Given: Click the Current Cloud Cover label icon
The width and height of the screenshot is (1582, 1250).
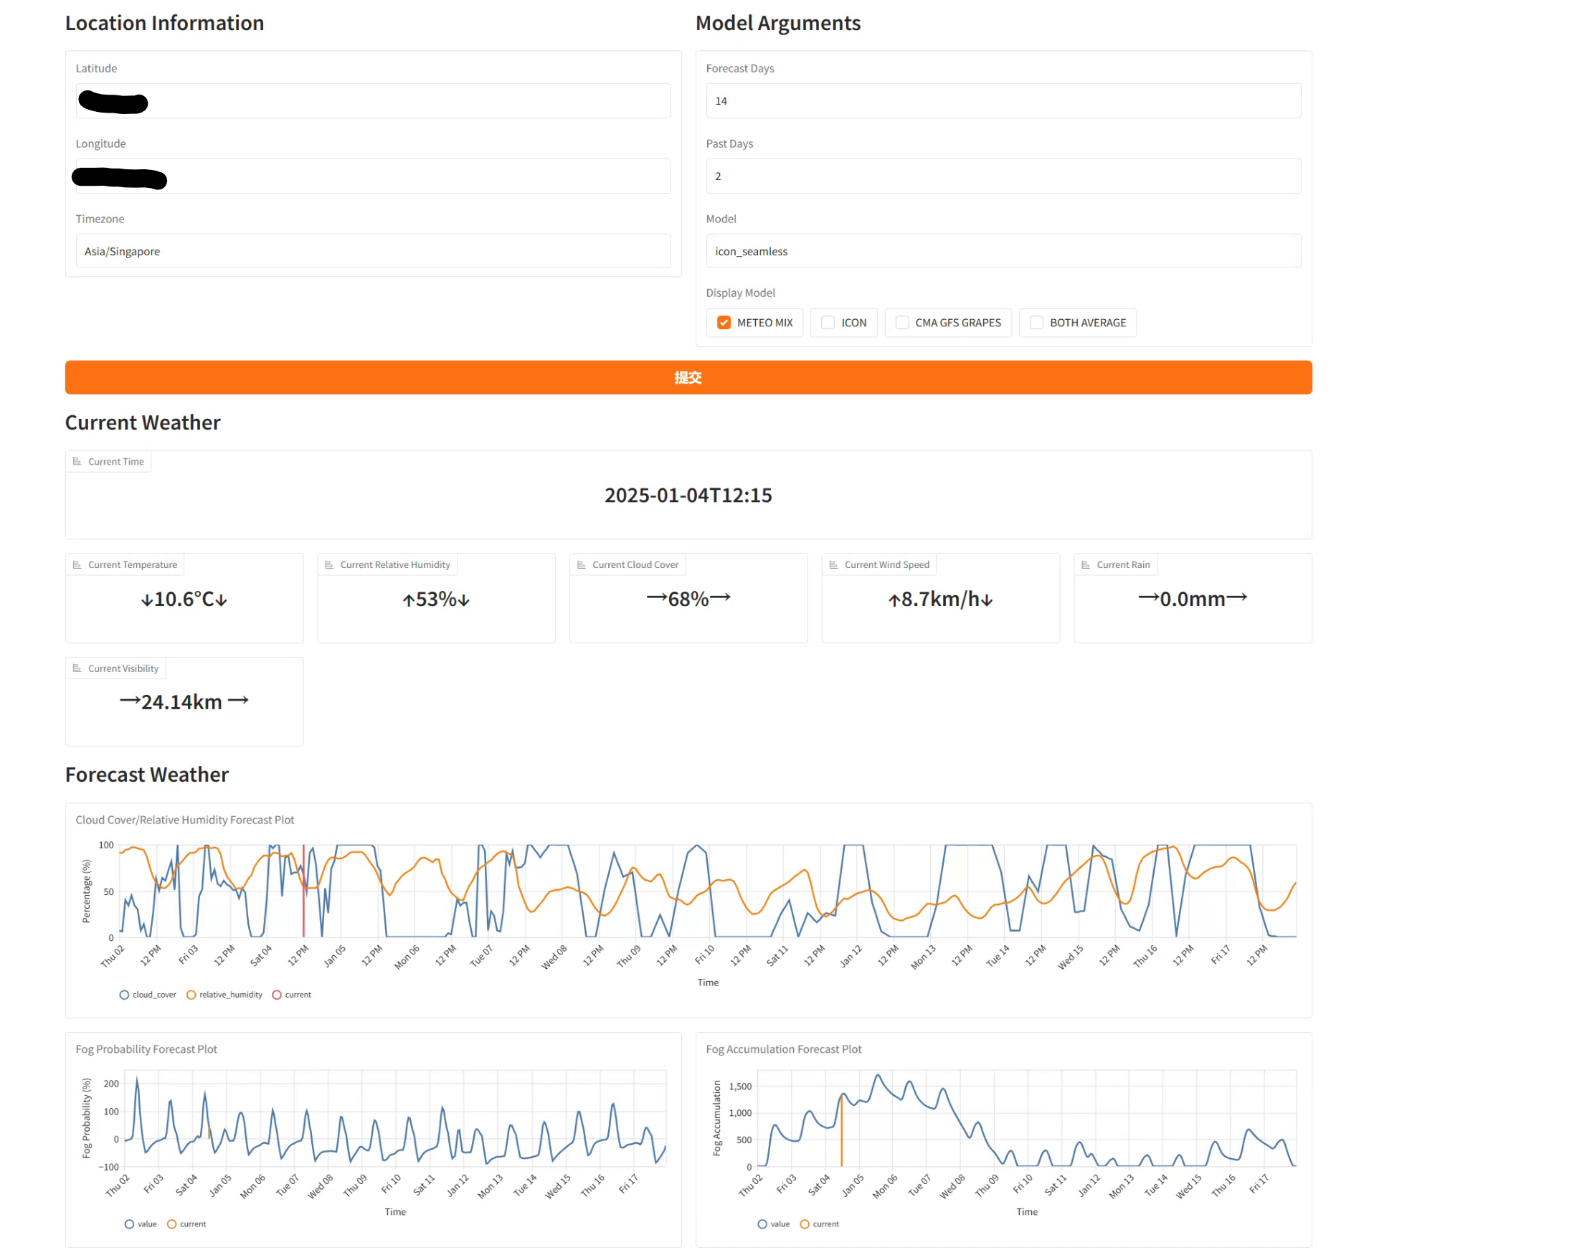Looking at the screenshot, I should [581, 565].
